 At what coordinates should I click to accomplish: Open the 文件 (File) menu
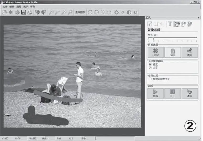click(x=5, y=6)
